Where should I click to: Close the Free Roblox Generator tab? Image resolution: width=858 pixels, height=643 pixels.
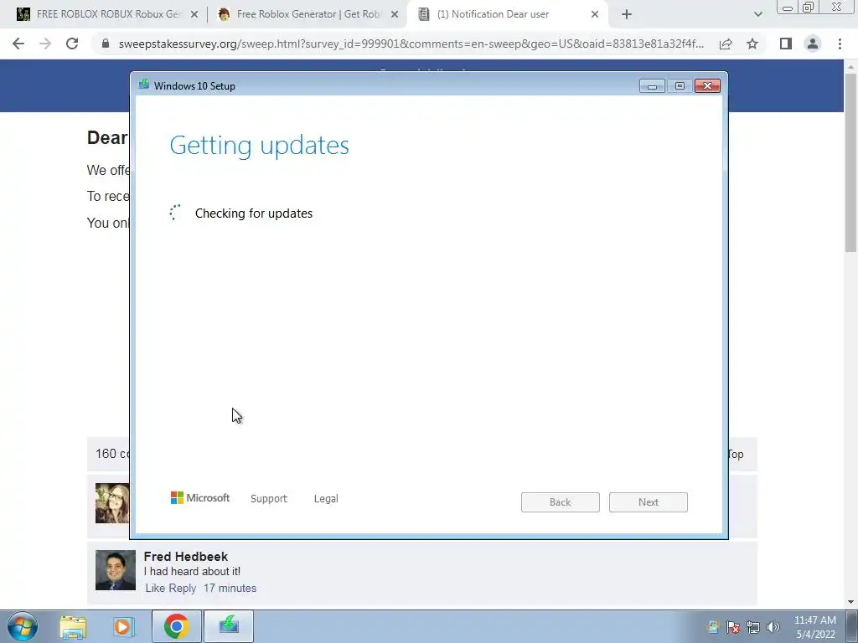(x=395, y=15)
